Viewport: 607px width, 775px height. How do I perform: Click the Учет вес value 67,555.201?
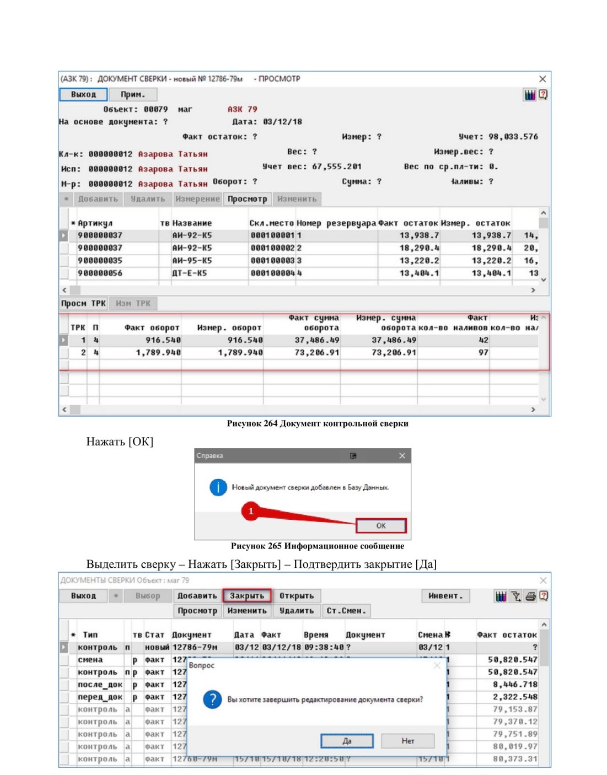point(337,166)
